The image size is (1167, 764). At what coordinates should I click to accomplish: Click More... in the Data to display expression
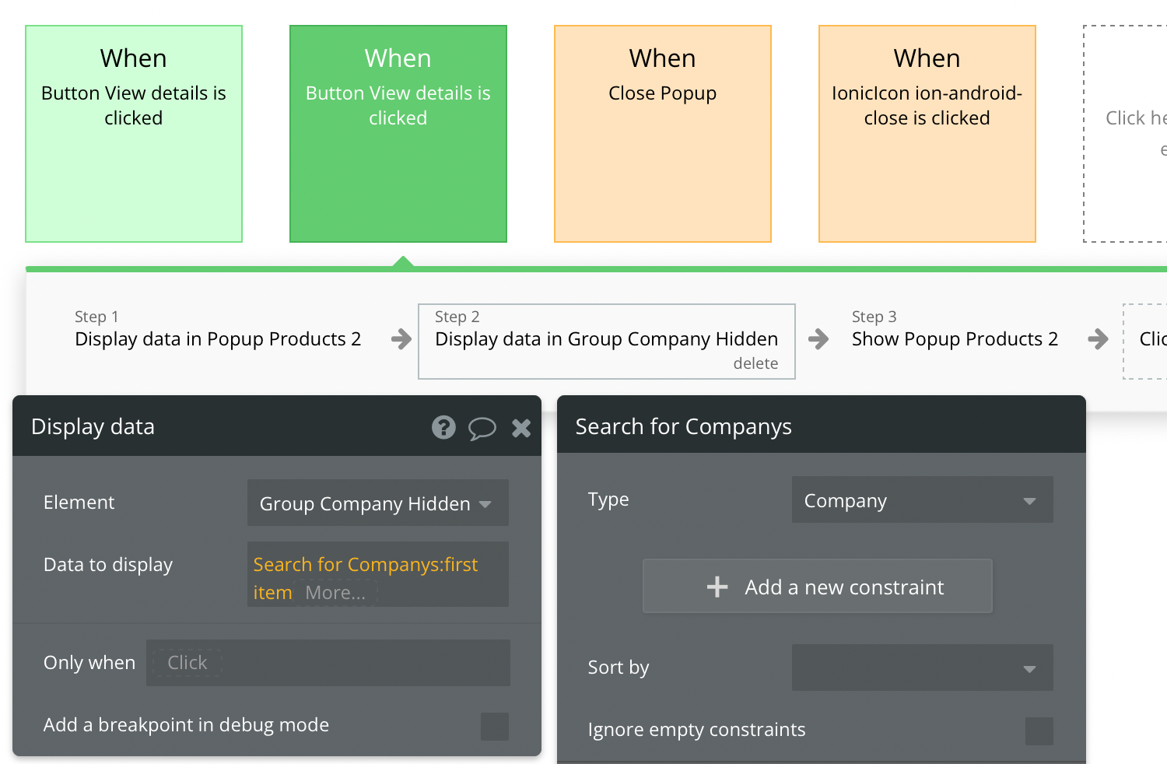point(335,593)
